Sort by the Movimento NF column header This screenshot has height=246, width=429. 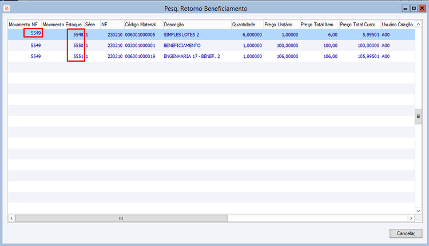[25, 25]
